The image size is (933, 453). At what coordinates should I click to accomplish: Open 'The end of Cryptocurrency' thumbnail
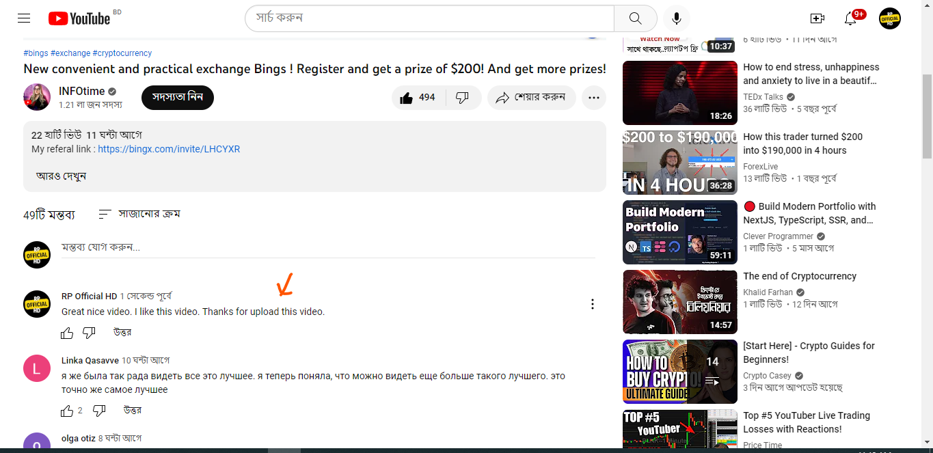pyautogui.click(x=680, y=302)
